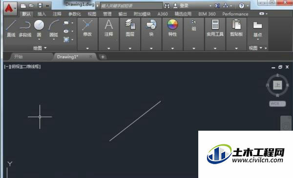Expand the Modify panel dropdown arrow

click(x=87, y=48)
